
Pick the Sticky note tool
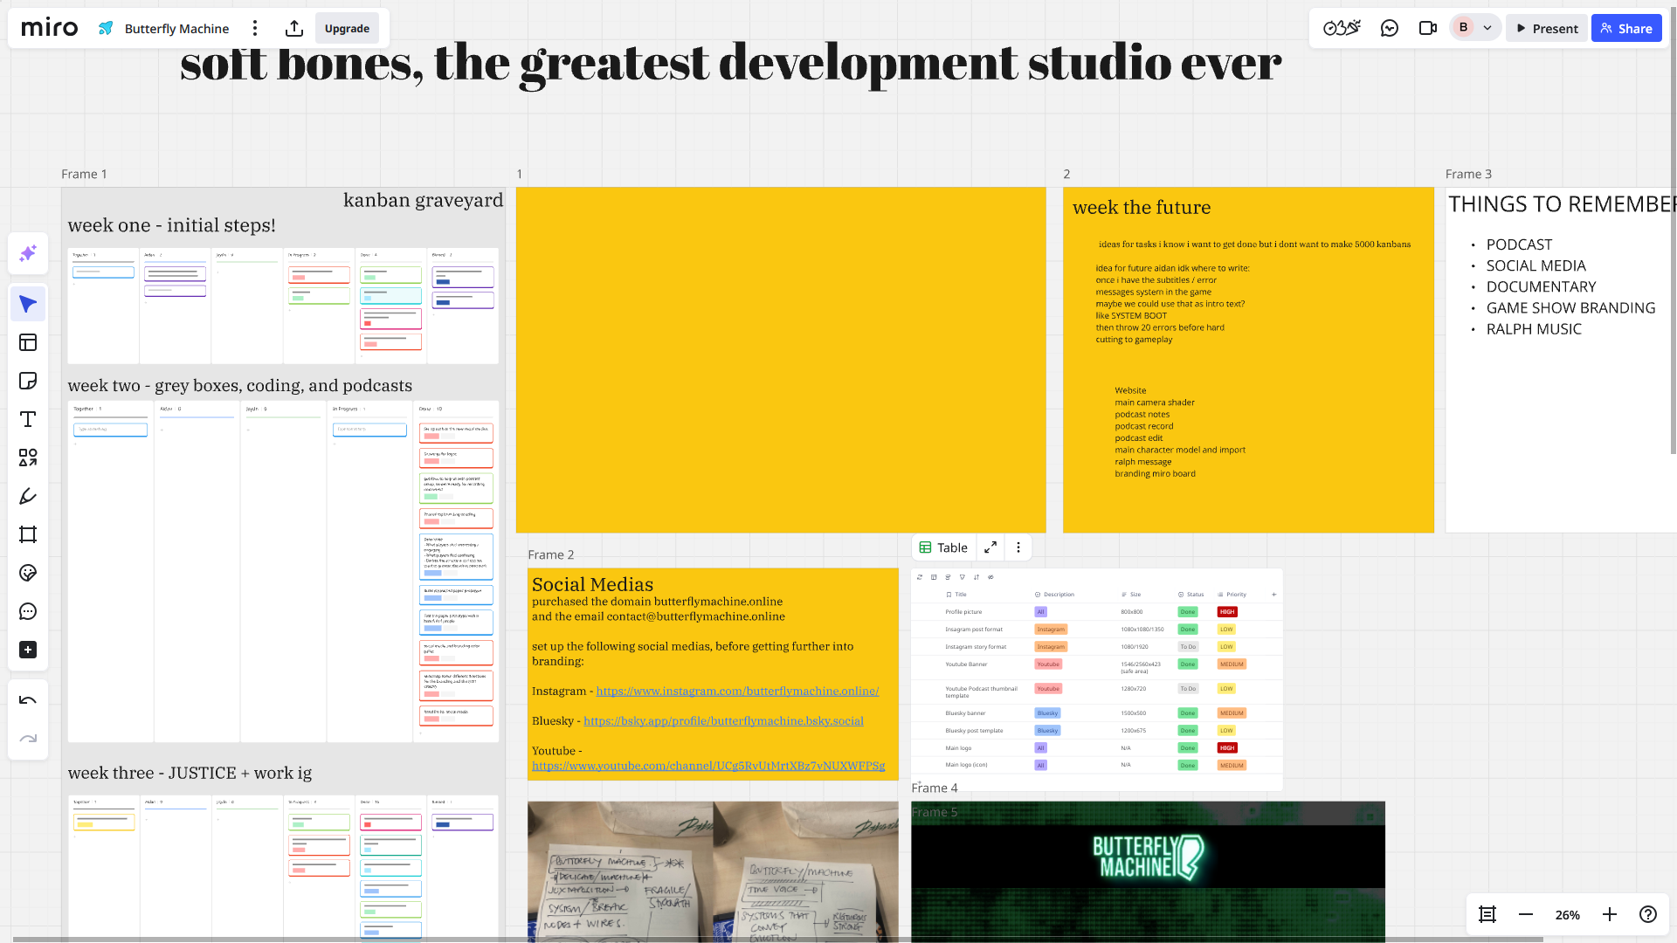(x=28, y=381)
